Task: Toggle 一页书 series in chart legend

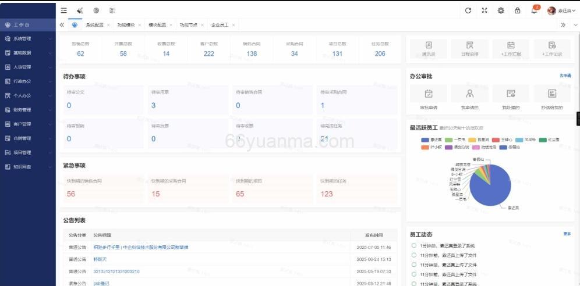Action: (x=455, y=140)
